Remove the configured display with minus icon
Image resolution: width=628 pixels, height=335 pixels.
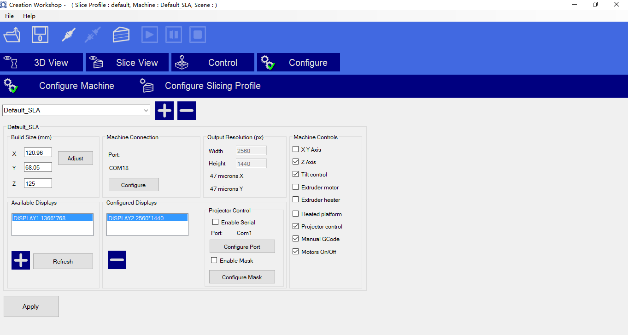117,260
